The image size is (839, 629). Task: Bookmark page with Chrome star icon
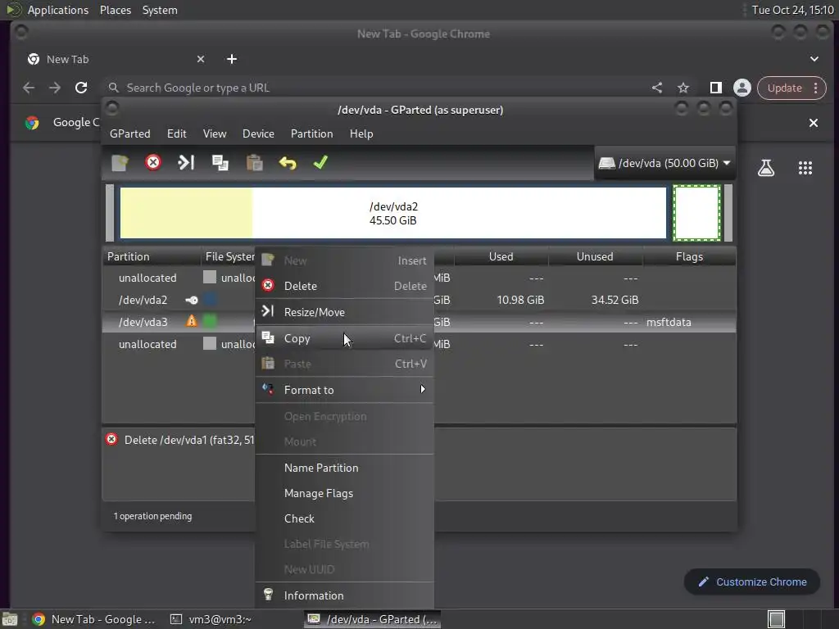pos(683,88)
